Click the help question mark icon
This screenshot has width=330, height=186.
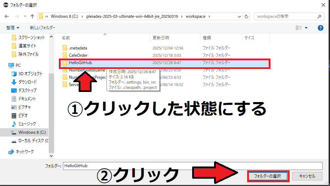pyautogui.click(x=321, y=28)
